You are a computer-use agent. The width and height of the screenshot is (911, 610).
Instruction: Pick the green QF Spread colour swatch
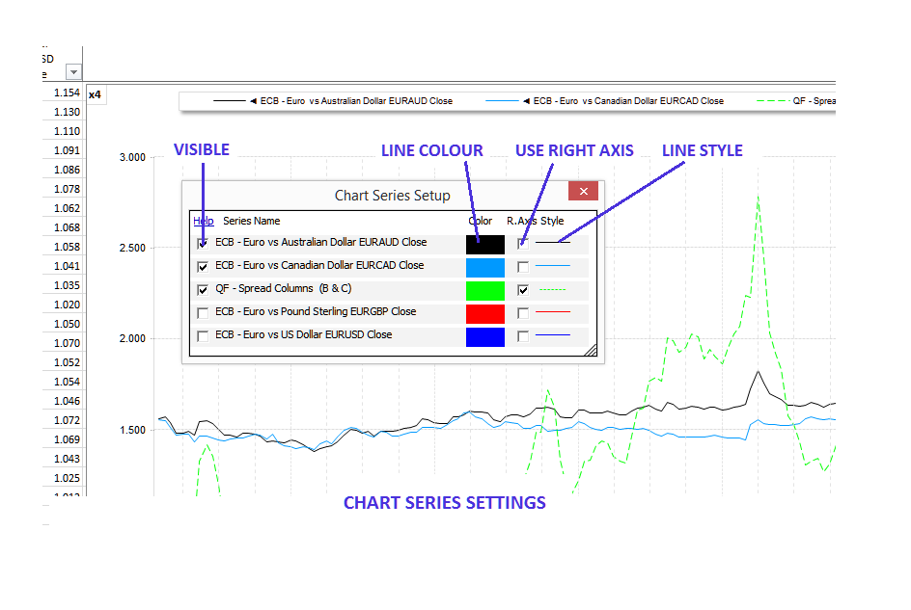485,290
